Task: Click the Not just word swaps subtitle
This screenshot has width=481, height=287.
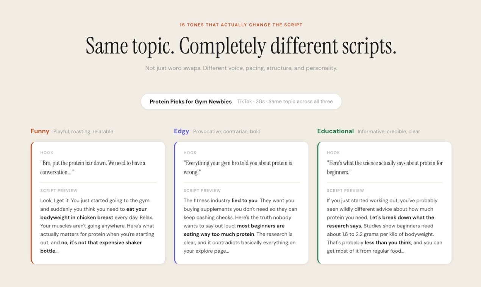Action: (x=241, y=68)
